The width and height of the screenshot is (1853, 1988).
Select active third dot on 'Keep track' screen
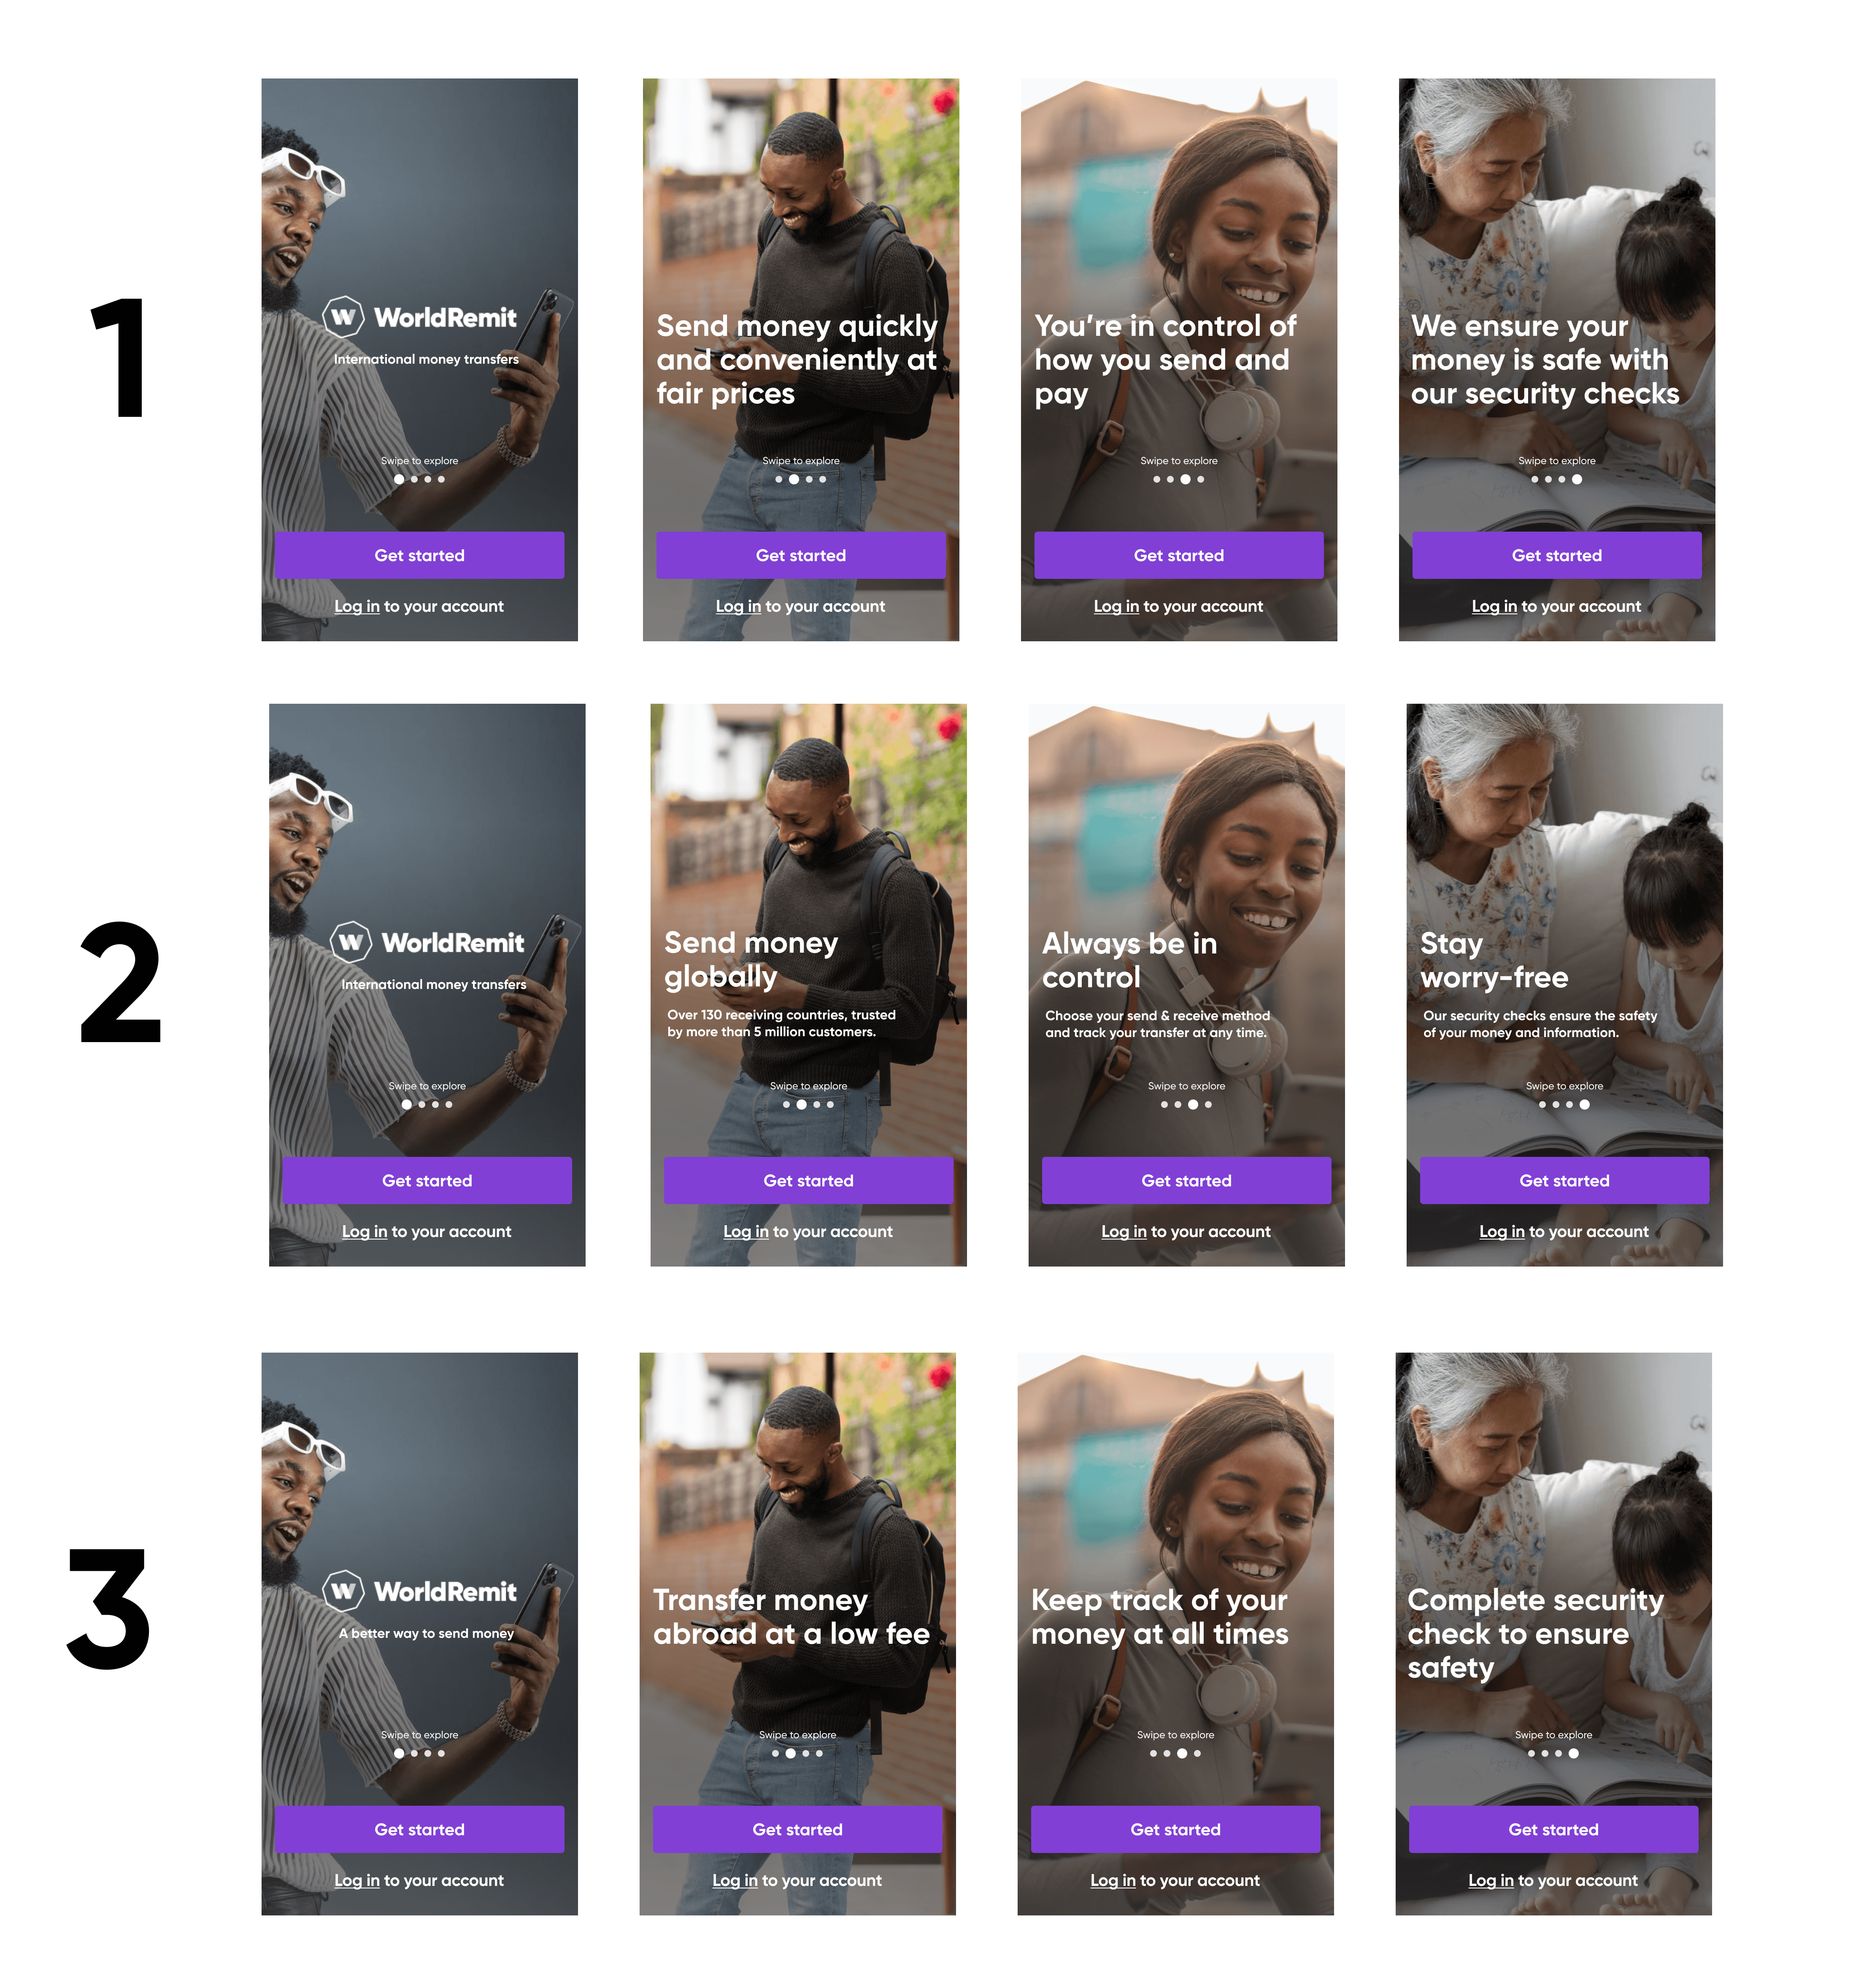(x=1182, y=1753)
